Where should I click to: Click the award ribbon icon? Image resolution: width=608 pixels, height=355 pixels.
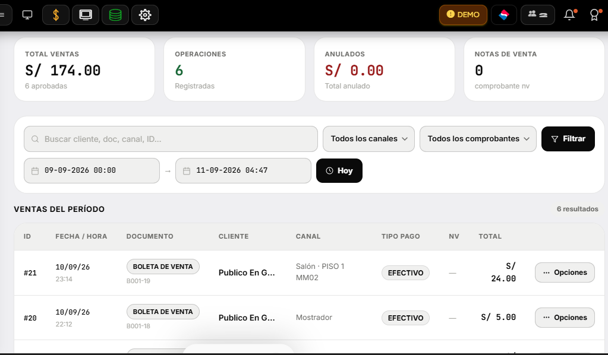(x=594, y=15)
